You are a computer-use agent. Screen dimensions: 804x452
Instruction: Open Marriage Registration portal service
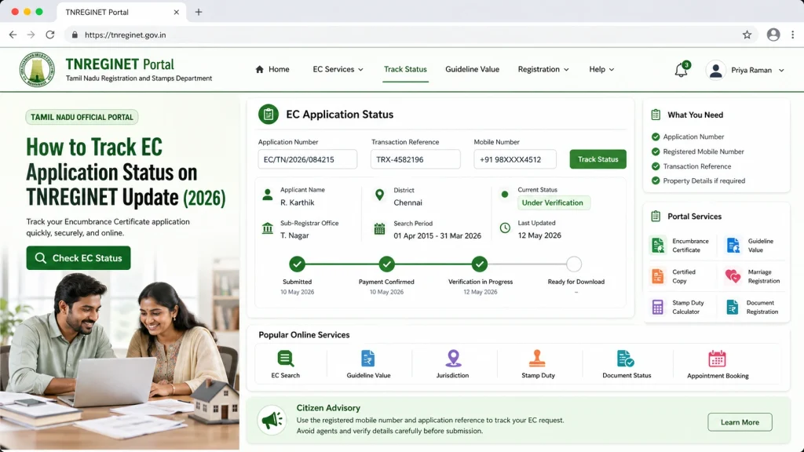tap(753, 276)
